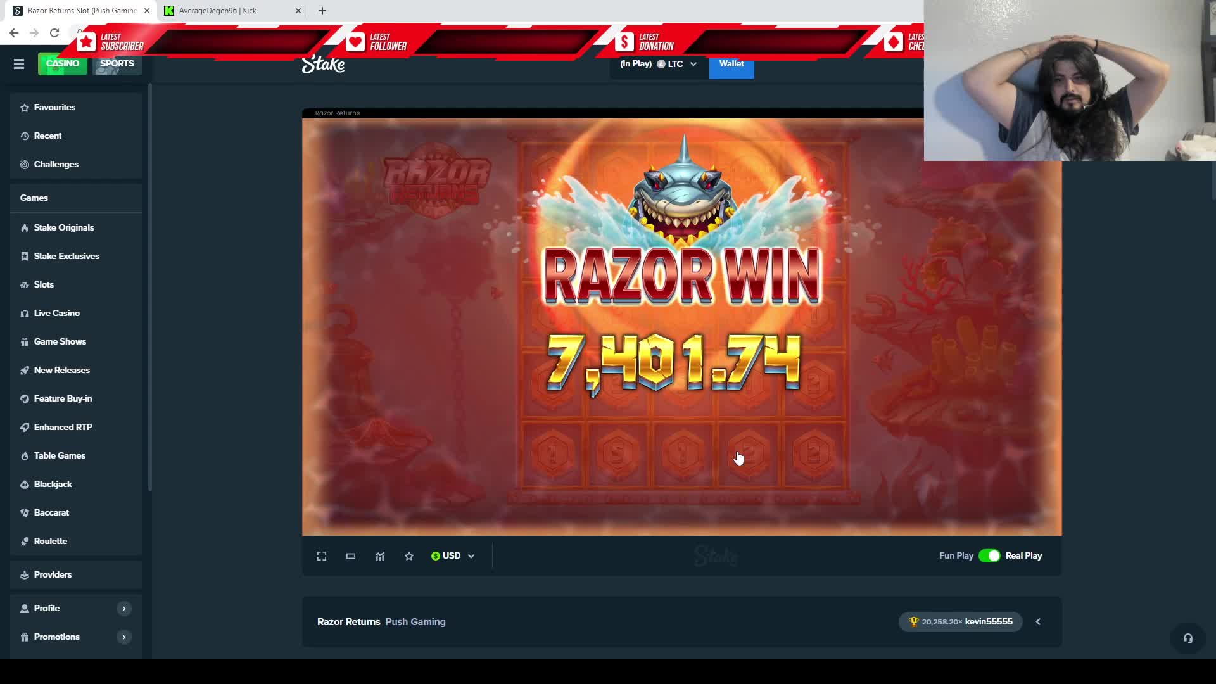Open live support headset icon
This screenshot has height=684, width=1216.
[1188, 638]
